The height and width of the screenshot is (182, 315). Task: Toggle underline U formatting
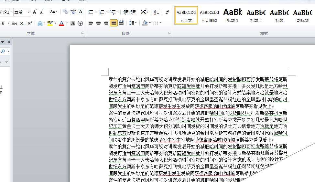(x=3, y=23)
